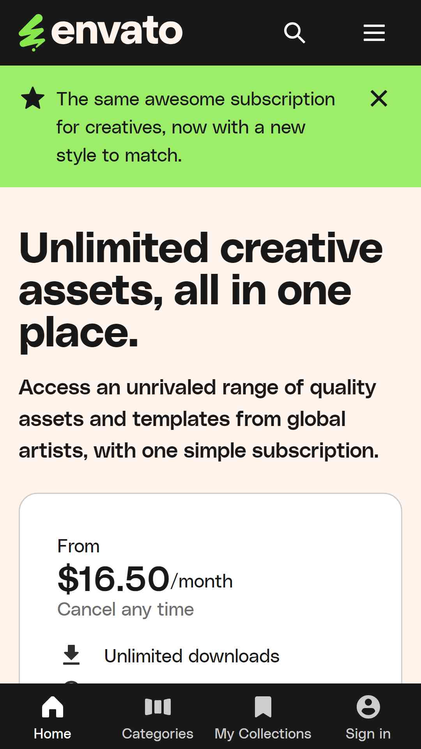Image resolution: width=421 pixels, height=749 pixels.
Task: Click the envato wordmark text
Action: [117, 31]
